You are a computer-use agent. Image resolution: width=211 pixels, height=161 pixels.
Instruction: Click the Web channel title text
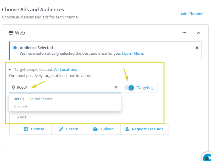click(x=20, y=33)
